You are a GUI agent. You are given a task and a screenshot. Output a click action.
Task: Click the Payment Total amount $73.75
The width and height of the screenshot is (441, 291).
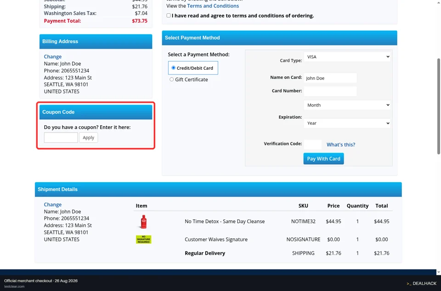tap(140, 21)
